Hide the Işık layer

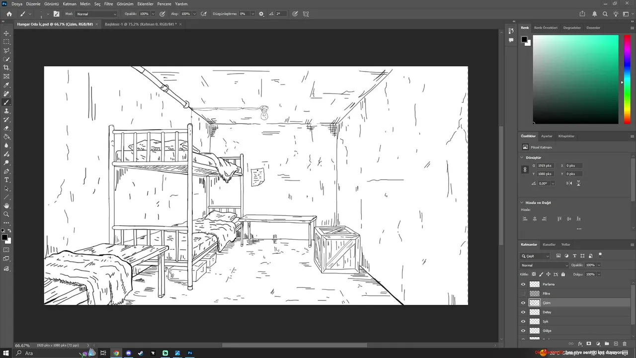523,321
